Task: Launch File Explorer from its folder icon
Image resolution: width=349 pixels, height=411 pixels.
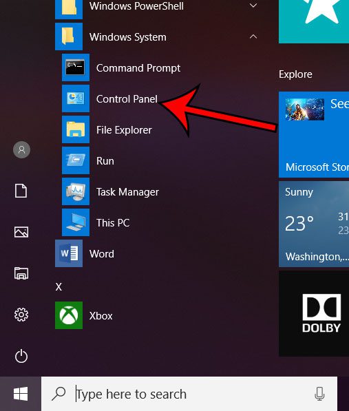Action: [76, 129]
